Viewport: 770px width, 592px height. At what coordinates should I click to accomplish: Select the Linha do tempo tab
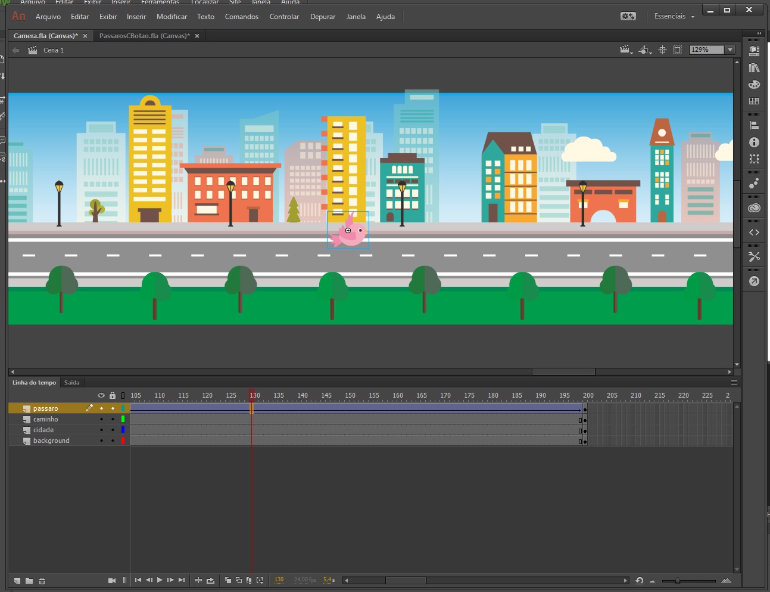34,382
